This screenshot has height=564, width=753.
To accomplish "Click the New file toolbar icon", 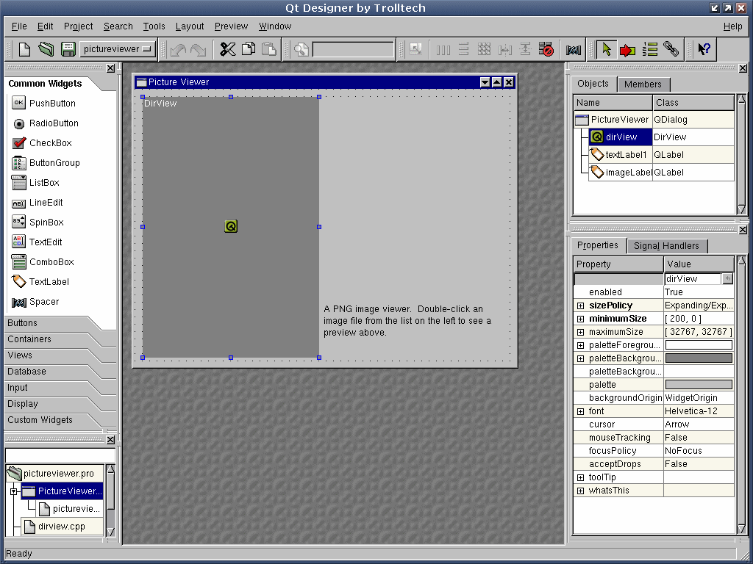I will click(25, 49).
